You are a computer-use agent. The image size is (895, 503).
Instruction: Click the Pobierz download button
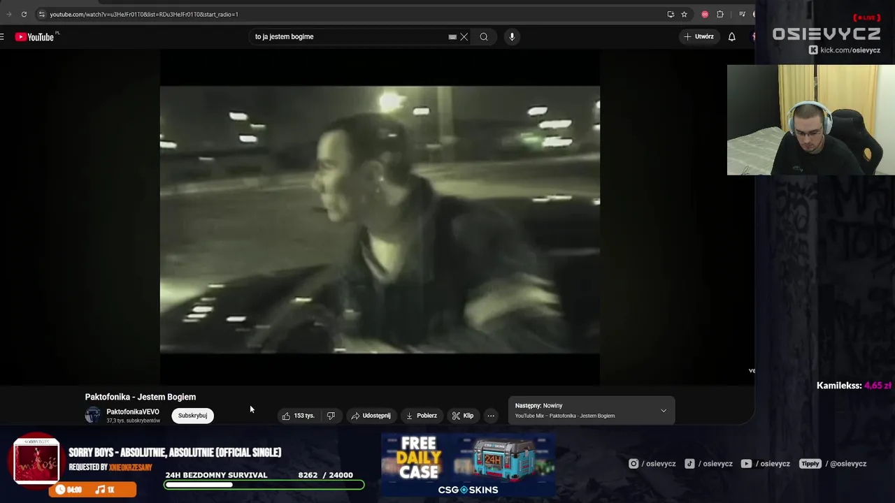pyautogui.click(x=422, y=416)
